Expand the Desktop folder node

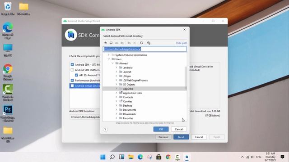tap(117, 106)
